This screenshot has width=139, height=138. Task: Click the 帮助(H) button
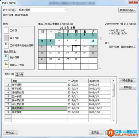tap(10, 132)
